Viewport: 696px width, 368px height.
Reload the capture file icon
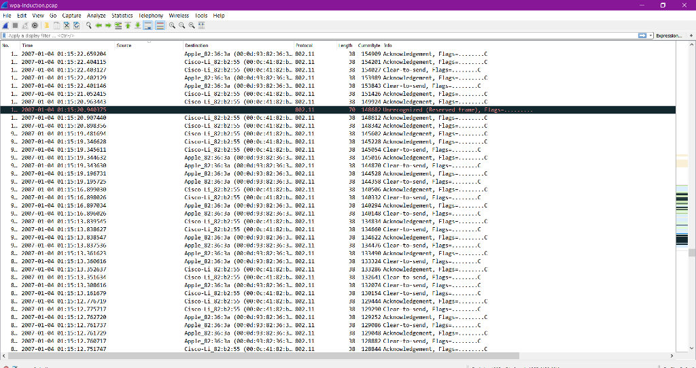(76, 26)
